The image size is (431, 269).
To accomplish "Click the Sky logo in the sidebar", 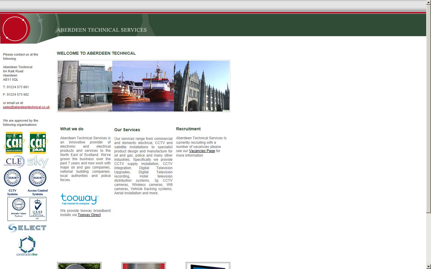I will 37,161.
